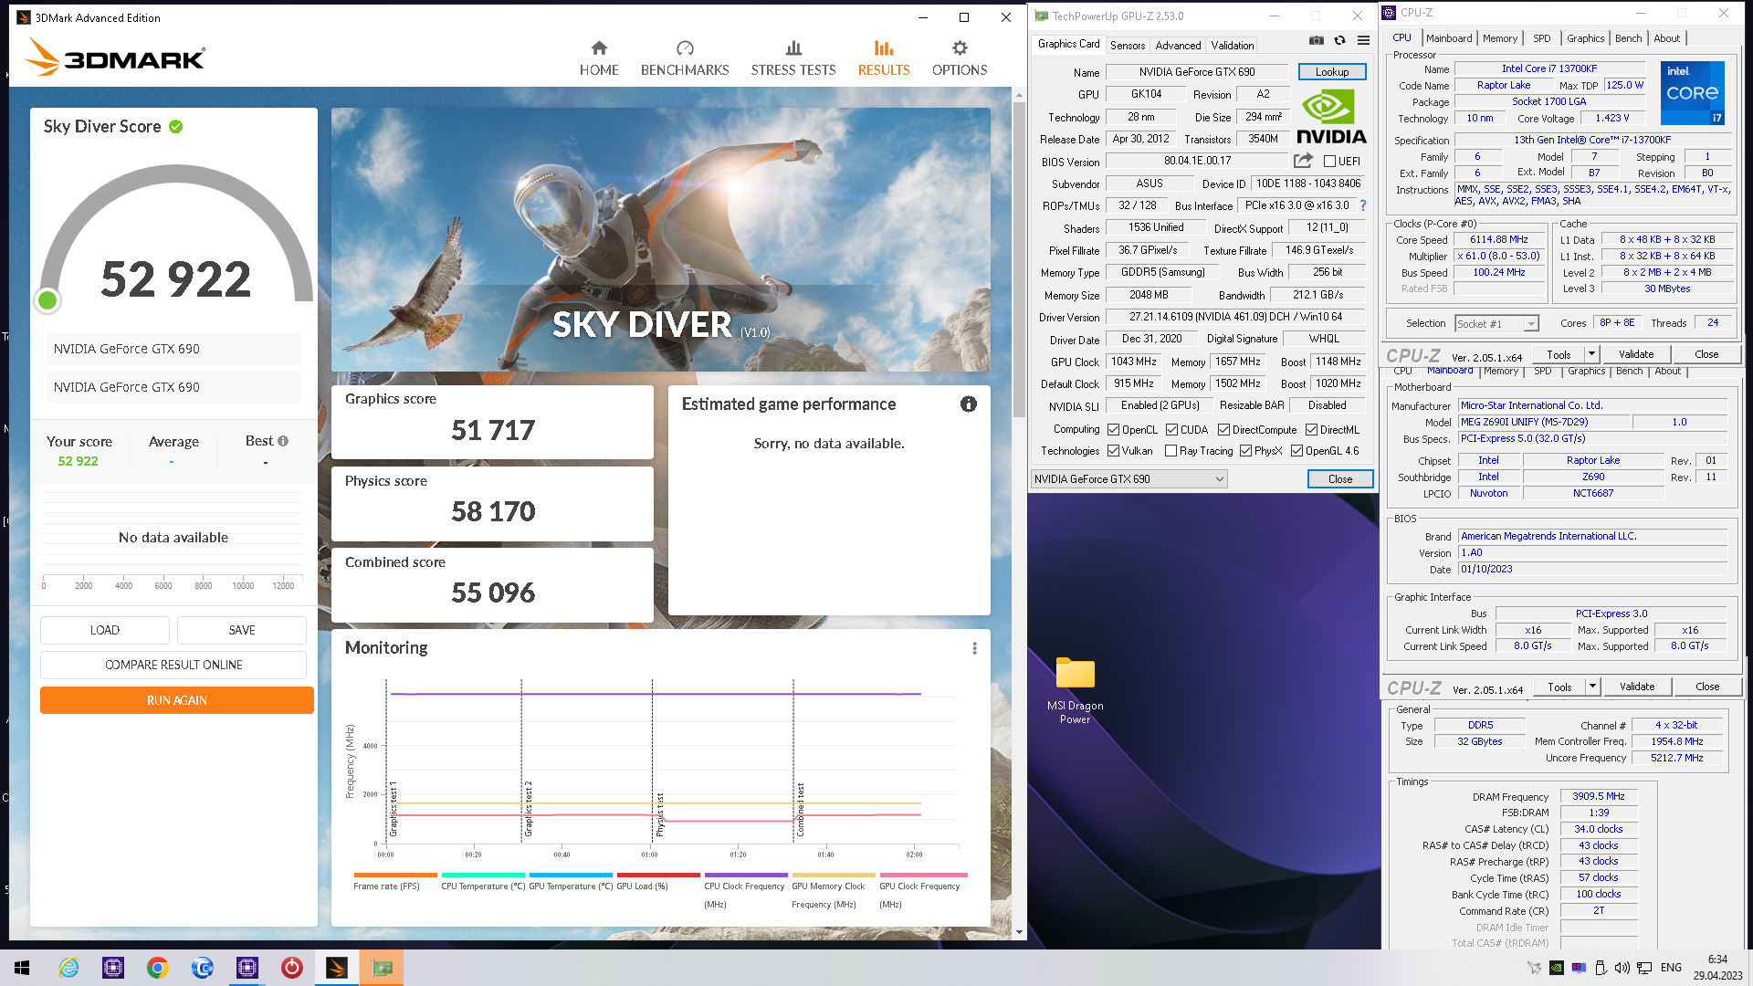Open the Windows Start menu
This screenshot has height=986, width=1753.
(x=22, y=968)
